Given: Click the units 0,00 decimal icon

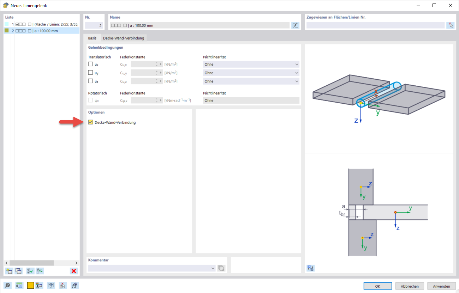Looking at the screenshot, I should [19, 286].
